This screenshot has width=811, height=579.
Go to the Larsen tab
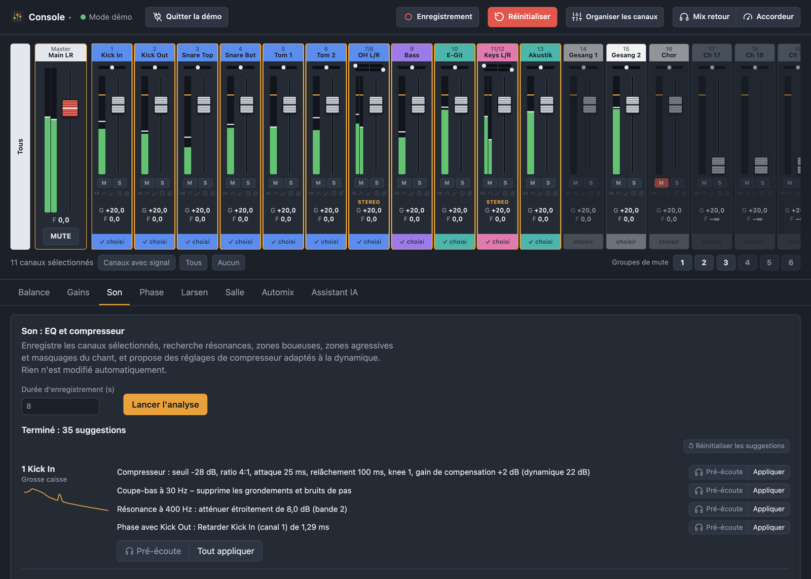[195, 292]
